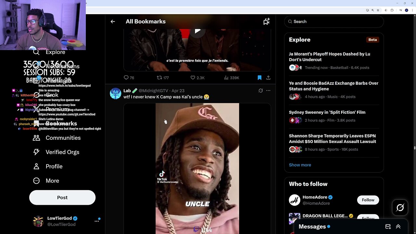The height and width of the screenshot is (234, 416).
Task: Open the browser media controls icon
Action: tap(401, 10)
